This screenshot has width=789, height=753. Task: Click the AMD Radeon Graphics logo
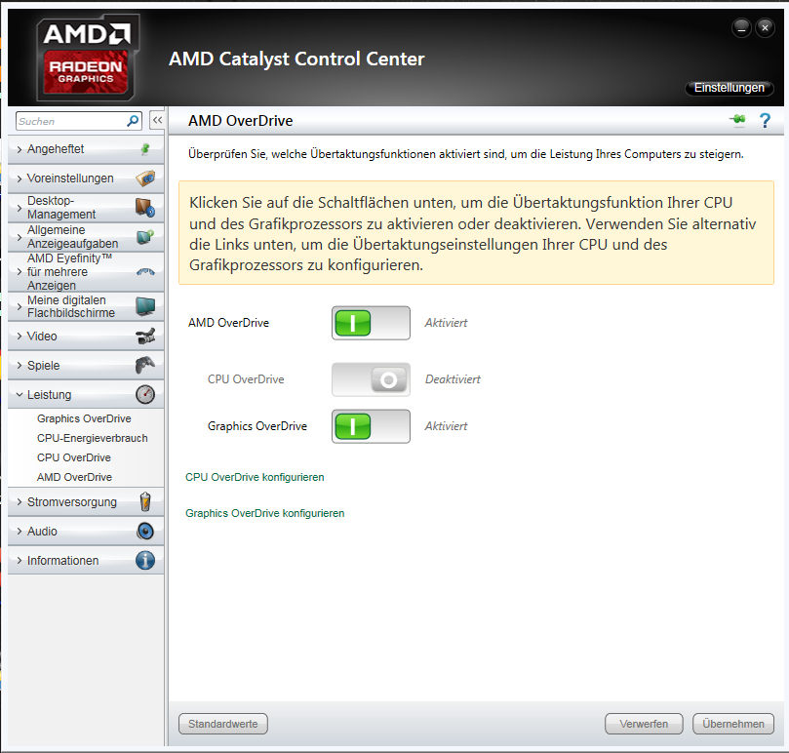point(87,58)
